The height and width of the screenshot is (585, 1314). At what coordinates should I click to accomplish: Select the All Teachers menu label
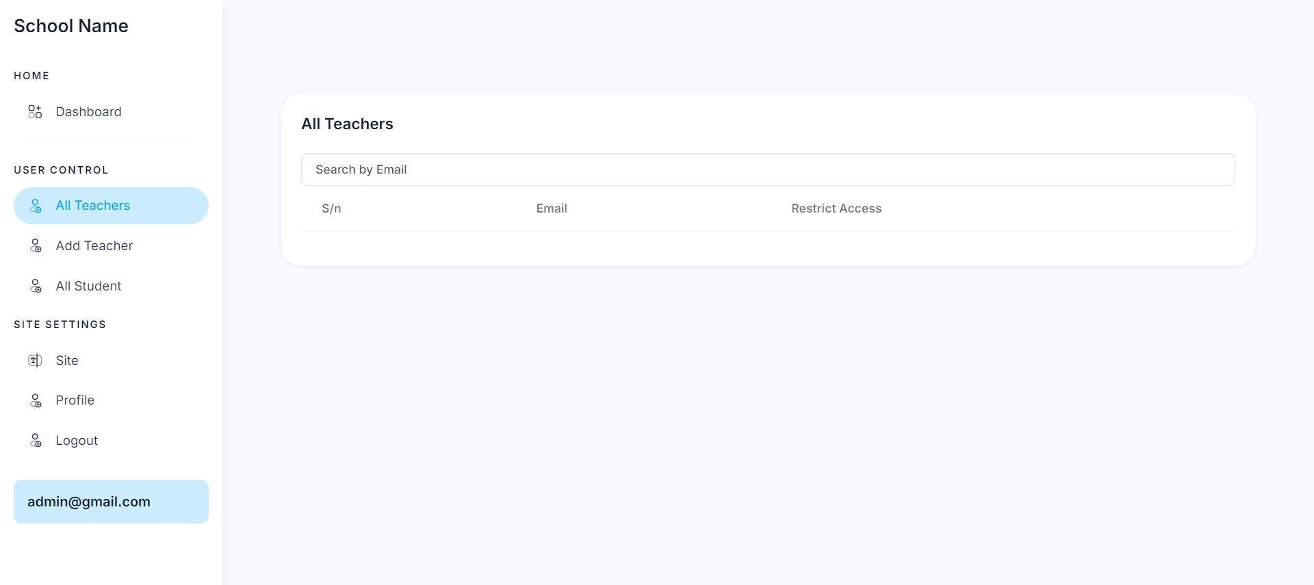tap(92, 206)
